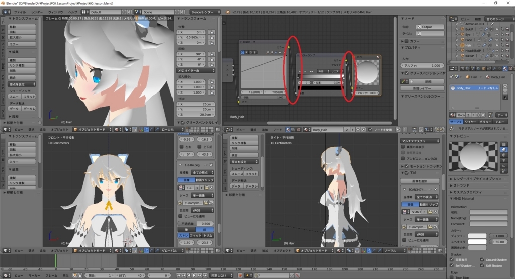Open the レンダー menu
Viewport: 515px width, 279px height.
[37, 12]
